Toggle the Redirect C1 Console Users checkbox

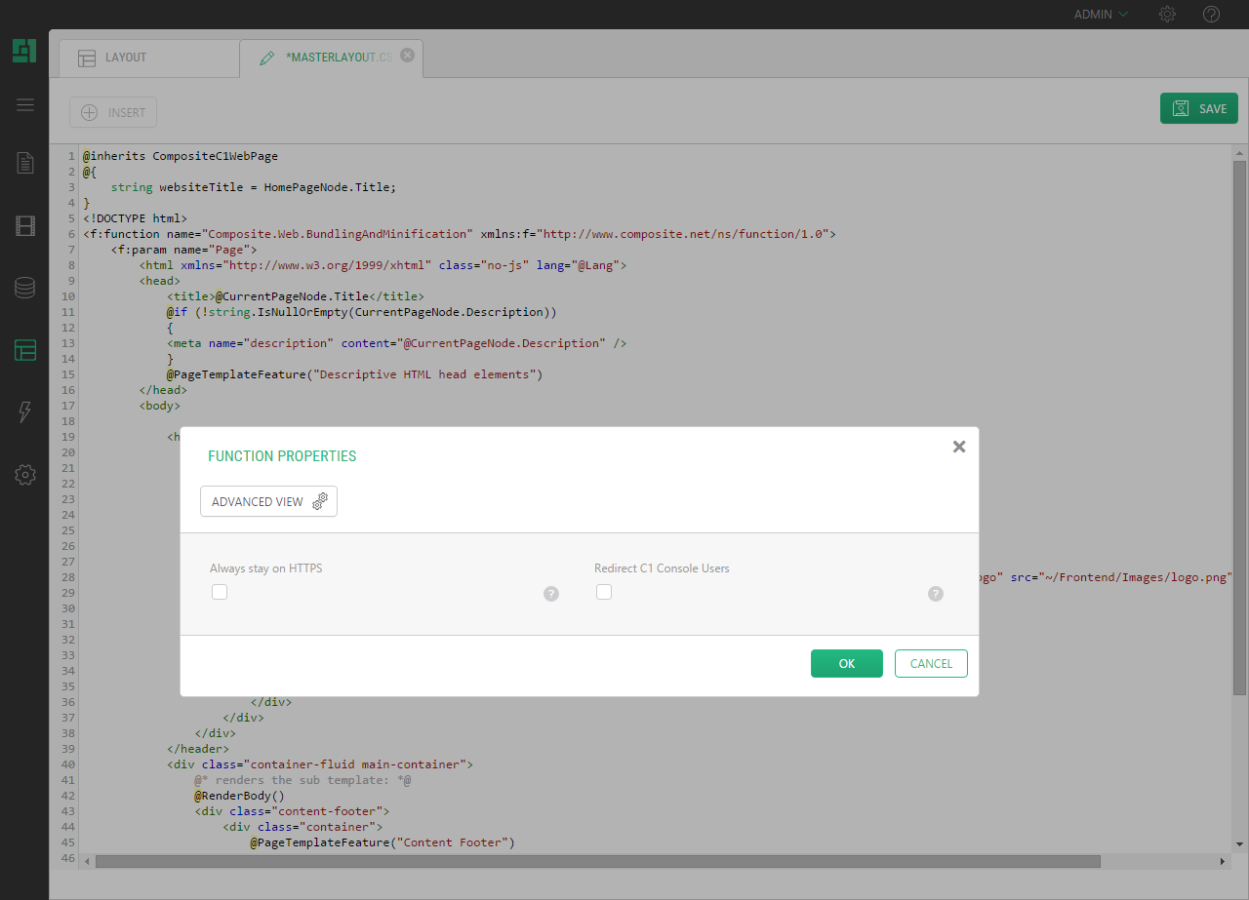(x=604, y=592)
